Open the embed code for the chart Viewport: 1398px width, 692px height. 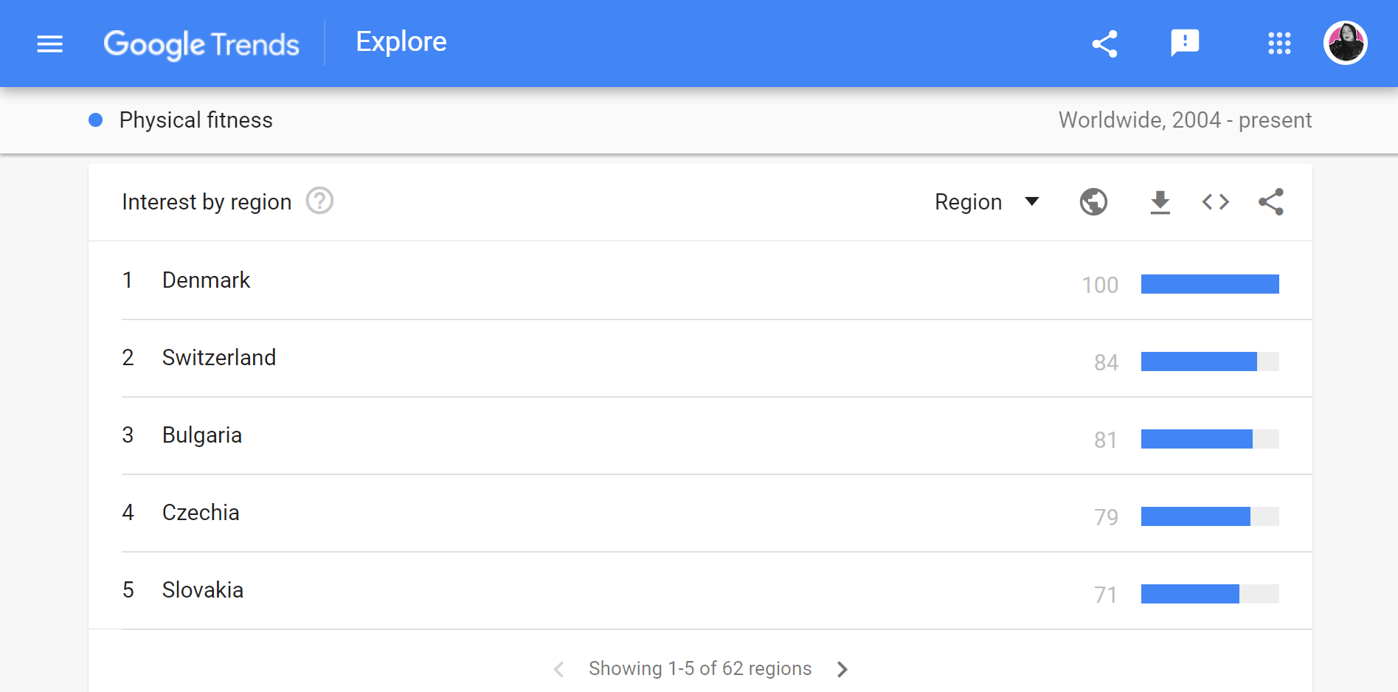(1214, 201)
